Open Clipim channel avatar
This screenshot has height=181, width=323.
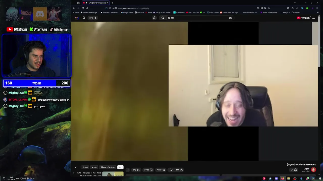(x=313, y=170)
